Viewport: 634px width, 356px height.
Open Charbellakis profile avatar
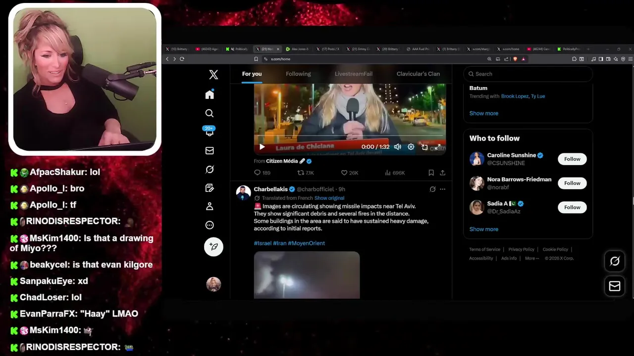click(x=243, y=193)
